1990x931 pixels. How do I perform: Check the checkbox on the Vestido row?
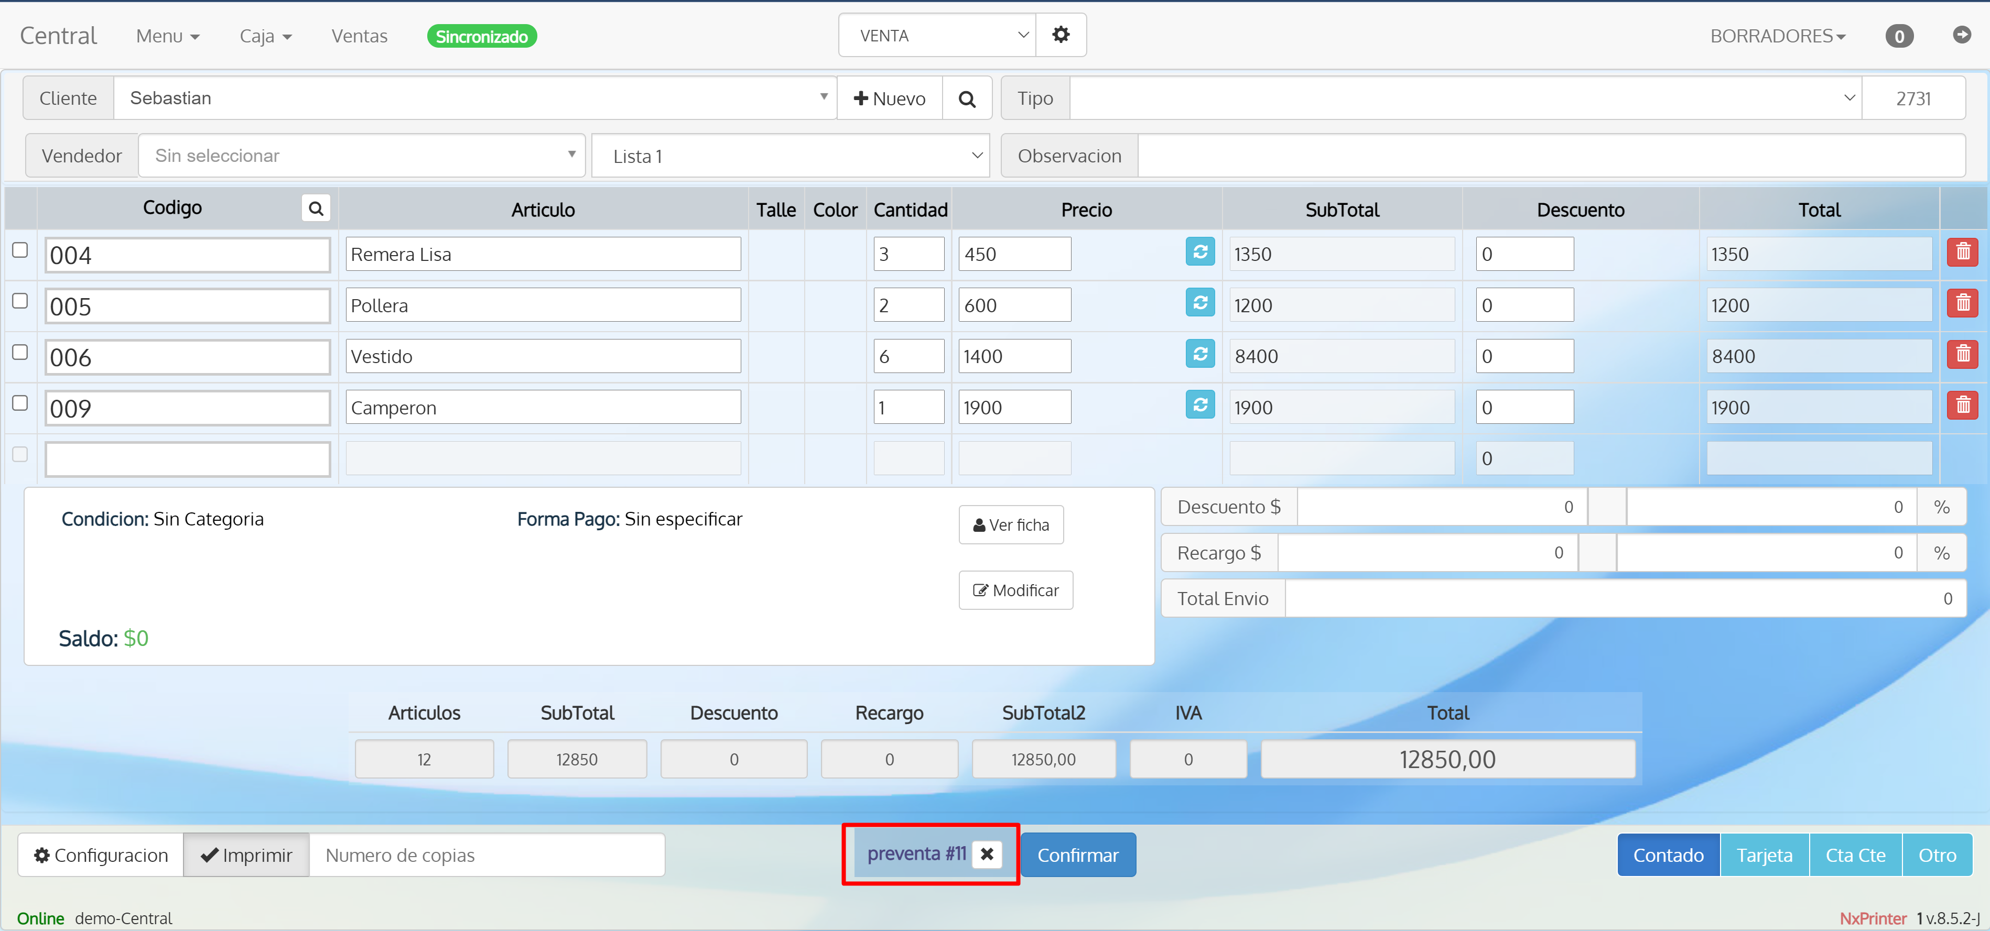[19, 352]
